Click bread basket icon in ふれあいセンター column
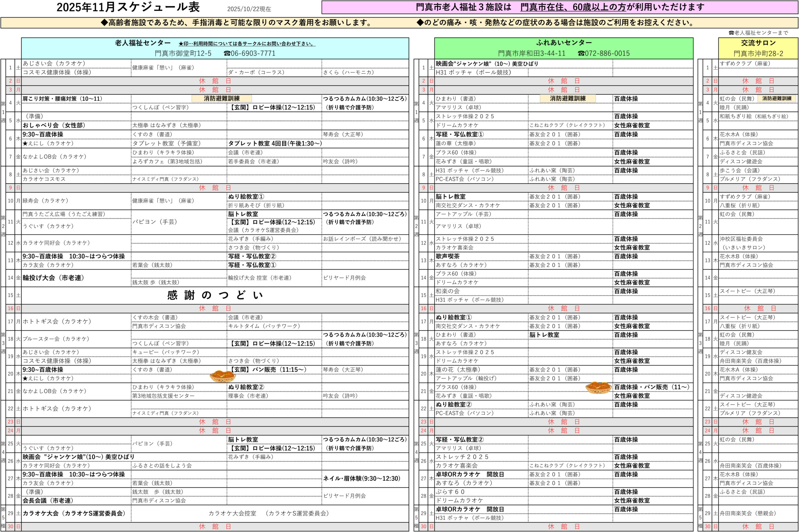This screenshot has height=532, width=799. 598,388
